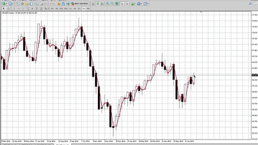Switch to M1 timeframe
This screenshot has width=258, height=145.
(52, 8)
